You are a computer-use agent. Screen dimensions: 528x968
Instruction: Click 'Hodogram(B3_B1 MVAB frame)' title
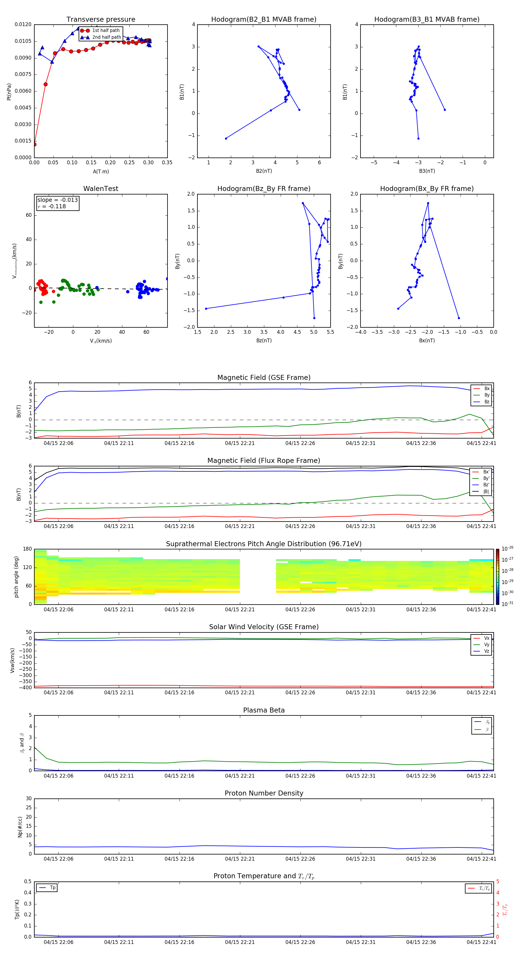click(427, 19)
